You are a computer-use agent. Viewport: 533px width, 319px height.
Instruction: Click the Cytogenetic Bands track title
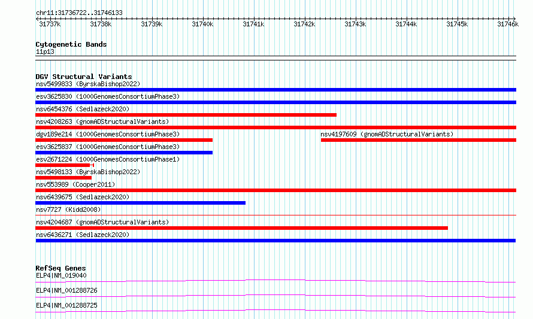click(71, 44)
